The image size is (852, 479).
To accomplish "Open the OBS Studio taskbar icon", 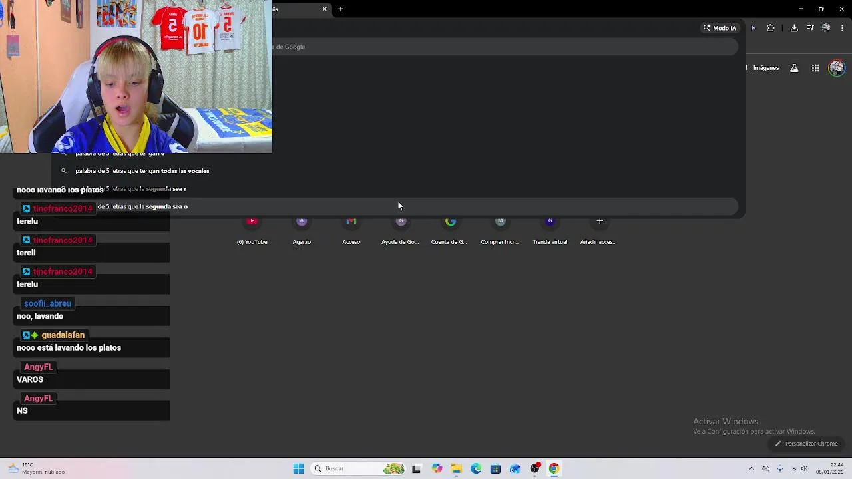I will 534,468.
